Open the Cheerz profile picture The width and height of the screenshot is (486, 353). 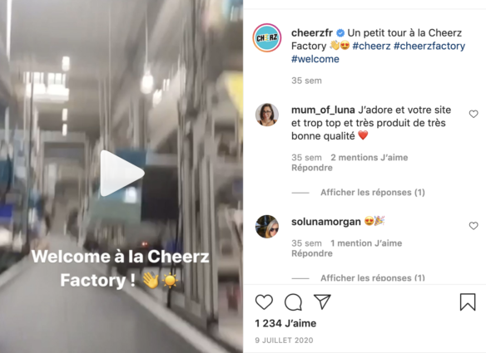tap(267, 37)
